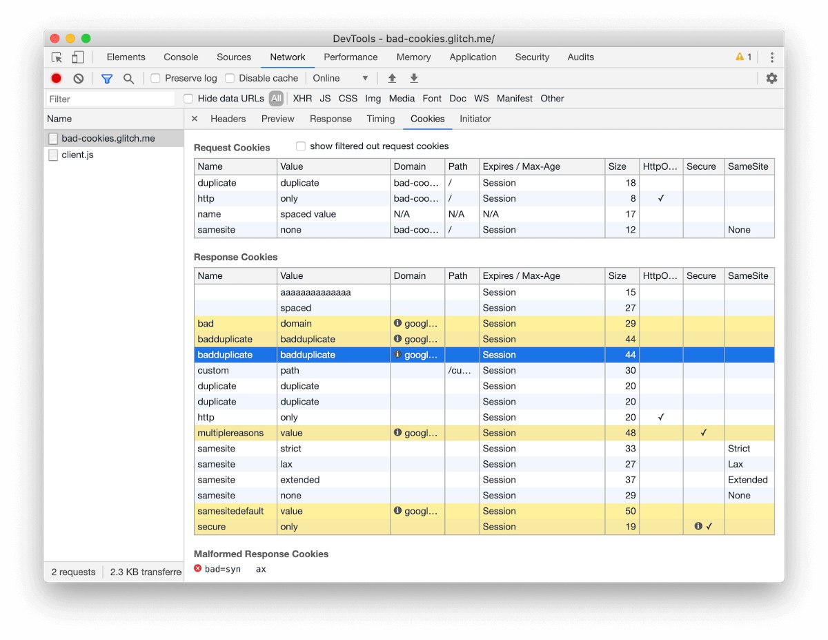Toggle the filter funnel icon
This screenshot has height=640, width=828.
click(x=107, y=79)
